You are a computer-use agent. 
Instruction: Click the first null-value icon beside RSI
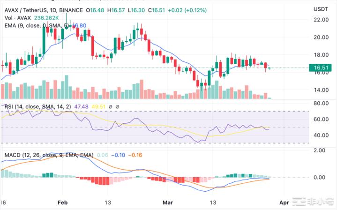111,107
